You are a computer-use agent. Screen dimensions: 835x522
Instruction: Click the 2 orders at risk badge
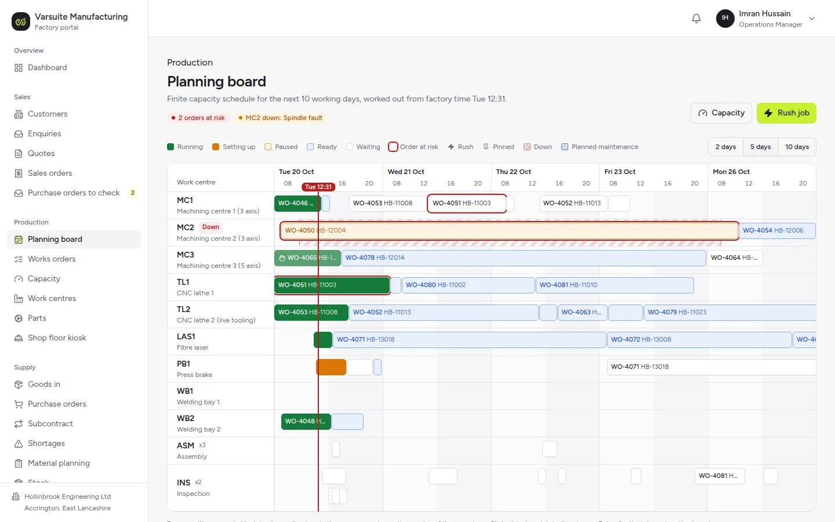[198, 118]
